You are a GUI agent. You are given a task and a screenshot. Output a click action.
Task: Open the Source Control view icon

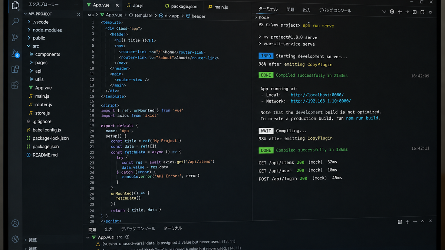coord(15,37)
